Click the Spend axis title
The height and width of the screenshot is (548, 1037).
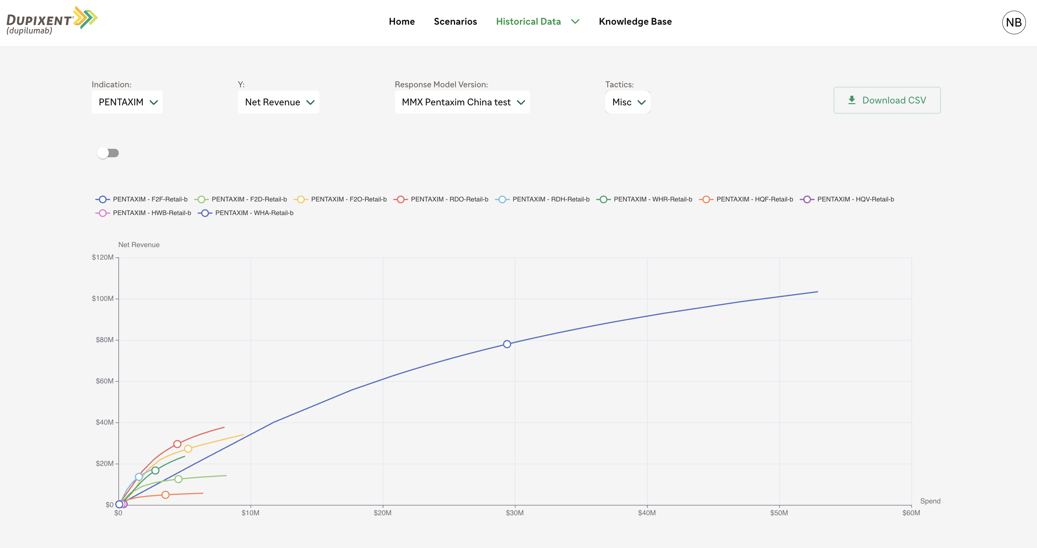click(x=930, y=501)
